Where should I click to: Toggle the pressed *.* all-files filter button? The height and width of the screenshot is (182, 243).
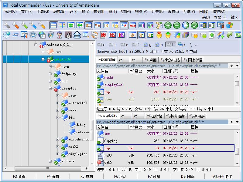[x=124, y=25]
